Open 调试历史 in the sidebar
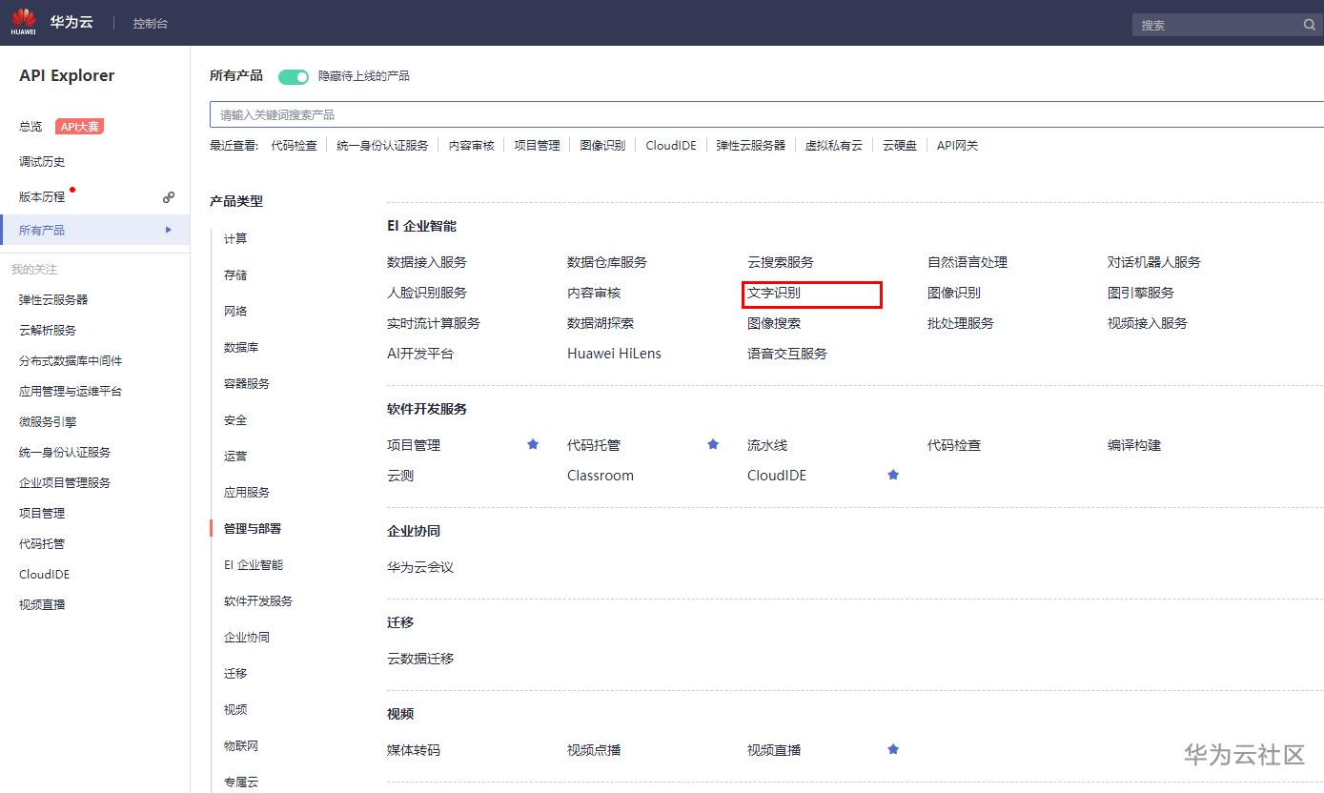The height and width of the screenshot is (793, 1324). (42, 162)
